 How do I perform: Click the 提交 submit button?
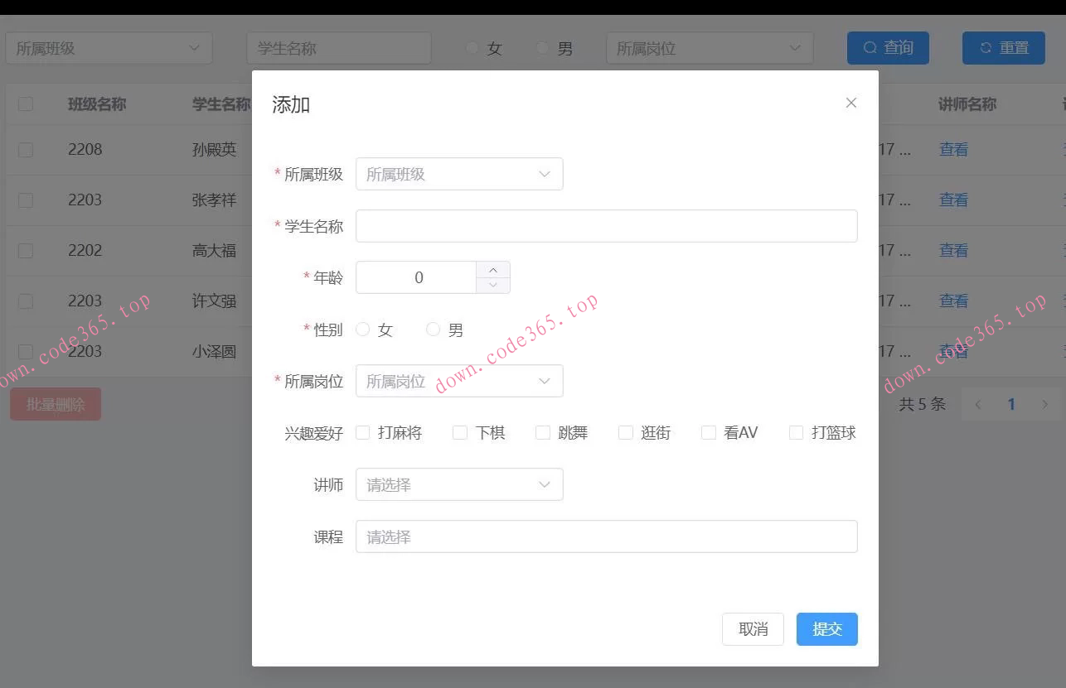(826, 629)
